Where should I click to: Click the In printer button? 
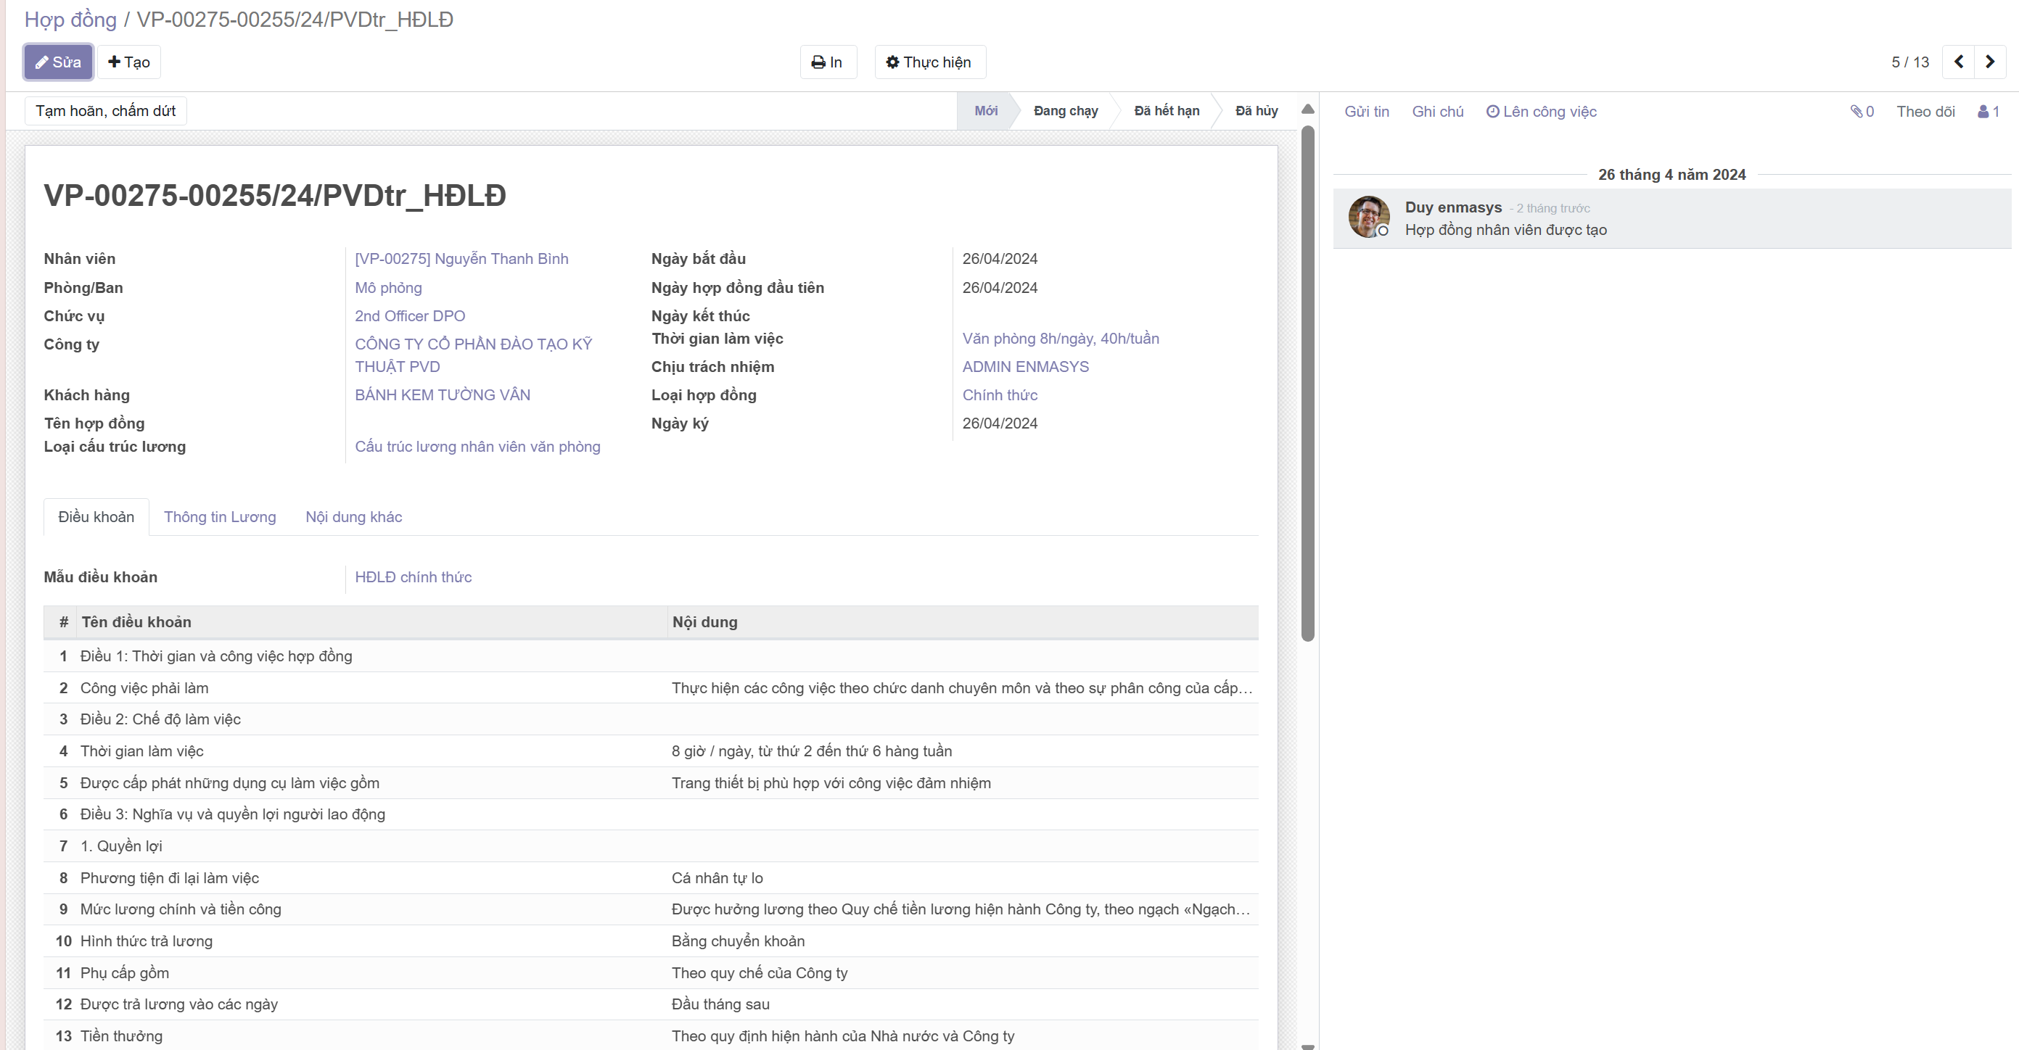(828, 62)
